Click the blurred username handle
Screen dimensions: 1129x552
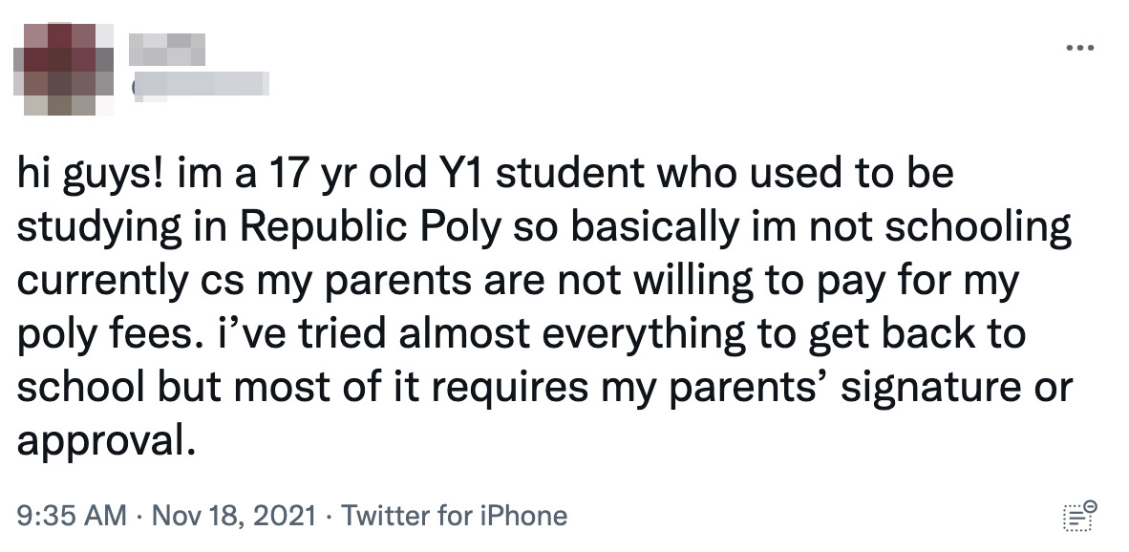(x=200, y=86)
